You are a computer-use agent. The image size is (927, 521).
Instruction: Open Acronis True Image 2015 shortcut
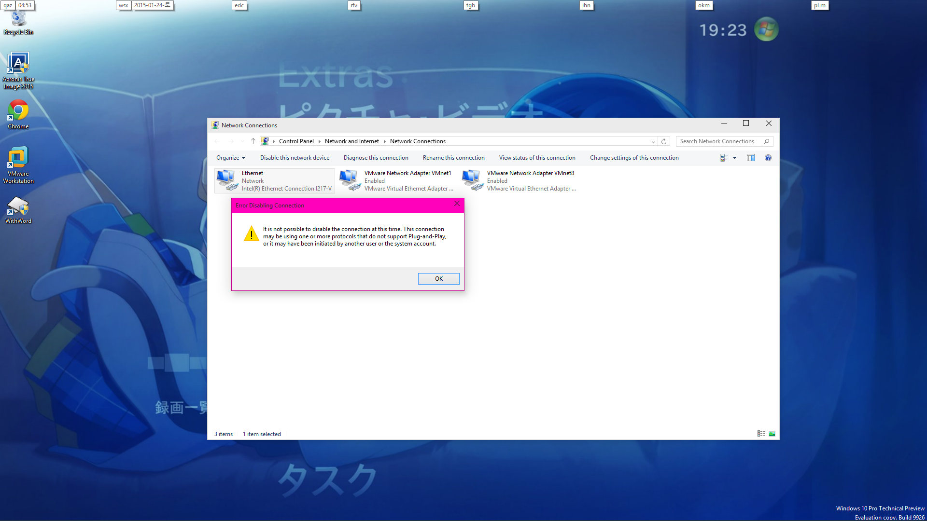[18, 70]
